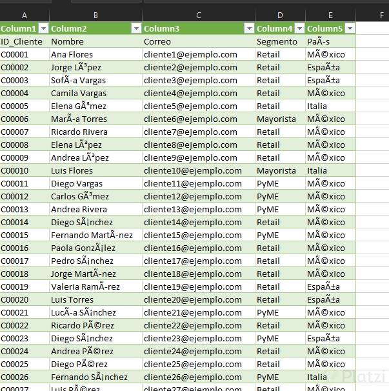Select column D header

point(280,15)
